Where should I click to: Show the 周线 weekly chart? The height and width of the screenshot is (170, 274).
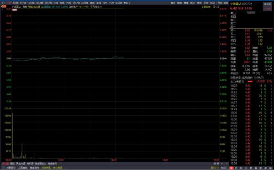click(x=62, y=3)
